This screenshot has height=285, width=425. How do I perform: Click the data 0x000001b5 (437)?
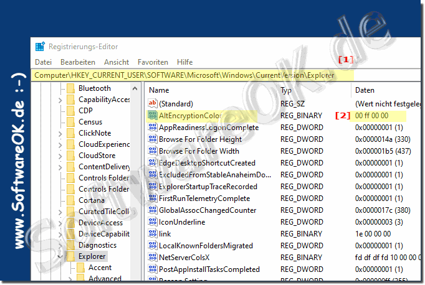(x=383, y=151)
